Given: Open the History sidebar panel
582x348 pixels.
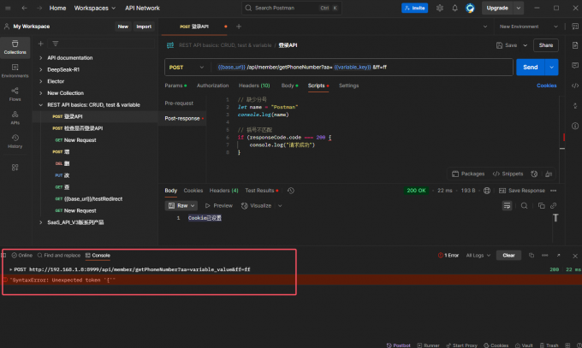Looking at the screenshot, I should click(x=15, y=141).
